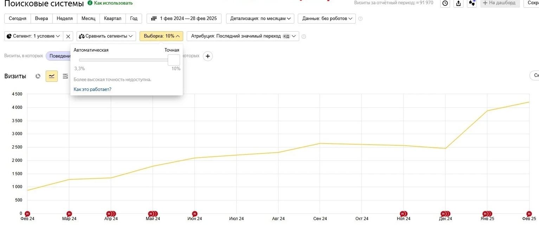Open the Атрибуция attribution model dropdown
This screenshot has height=238, width=539.
tap(243, 36)
